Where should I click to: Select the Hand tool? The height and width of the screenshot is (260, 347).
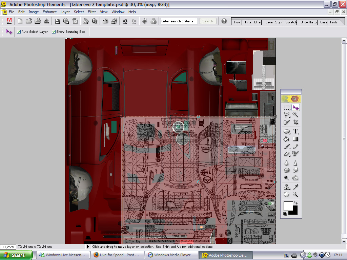287,194
